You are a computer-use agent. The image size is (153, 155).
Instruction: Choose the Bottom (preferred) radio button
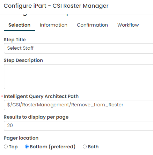click(27, 147)
